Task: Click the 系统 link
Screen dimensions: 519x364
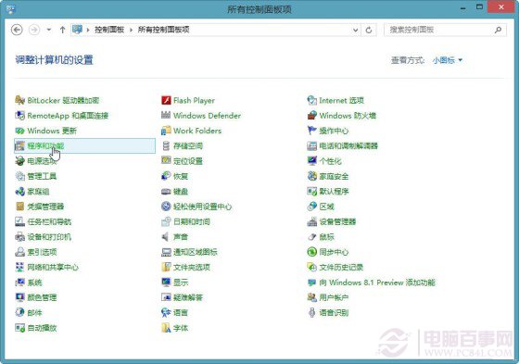Action: (x=35, y=282)
